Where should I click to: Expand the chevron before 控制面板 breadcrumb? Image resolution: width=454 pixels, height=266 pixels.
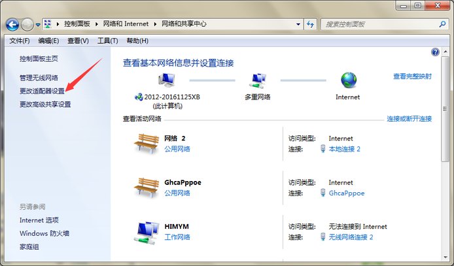point(58,24)
